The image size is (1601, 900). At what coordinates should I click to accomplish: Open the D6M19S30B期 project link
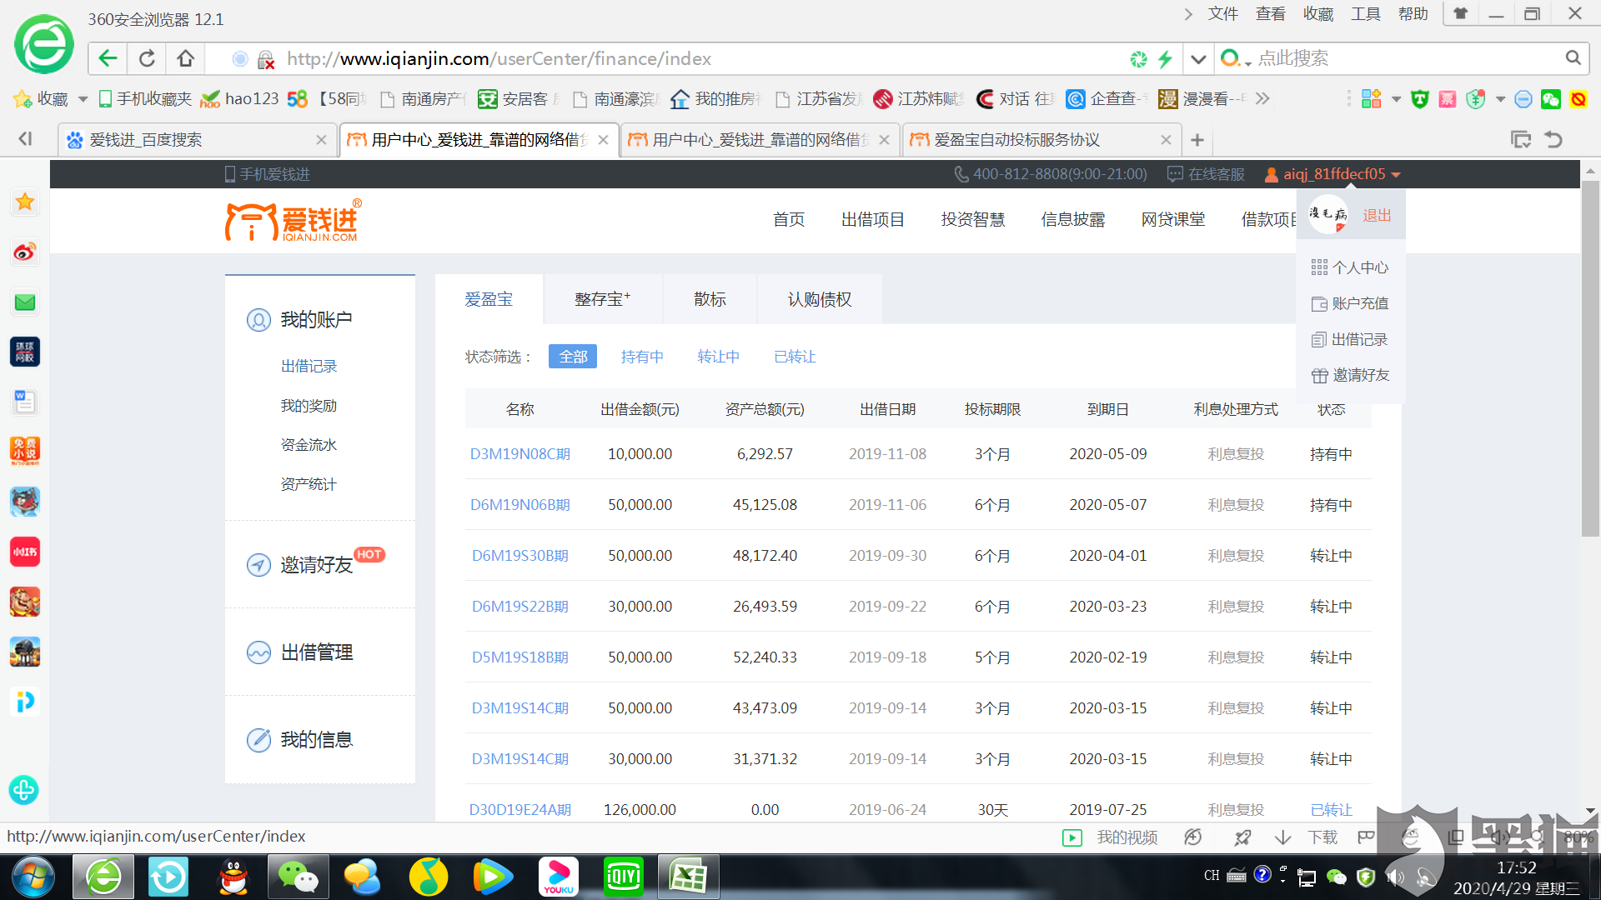520,556
